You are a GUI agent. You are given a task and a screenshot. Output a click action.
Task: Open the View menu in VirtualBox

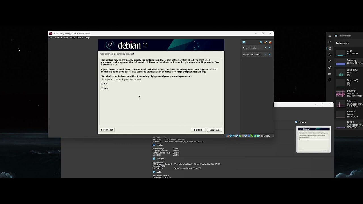[x=66, y=37]
